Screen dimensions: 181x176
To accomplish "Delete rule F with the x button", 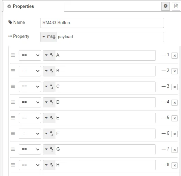I will pos(175,134).
